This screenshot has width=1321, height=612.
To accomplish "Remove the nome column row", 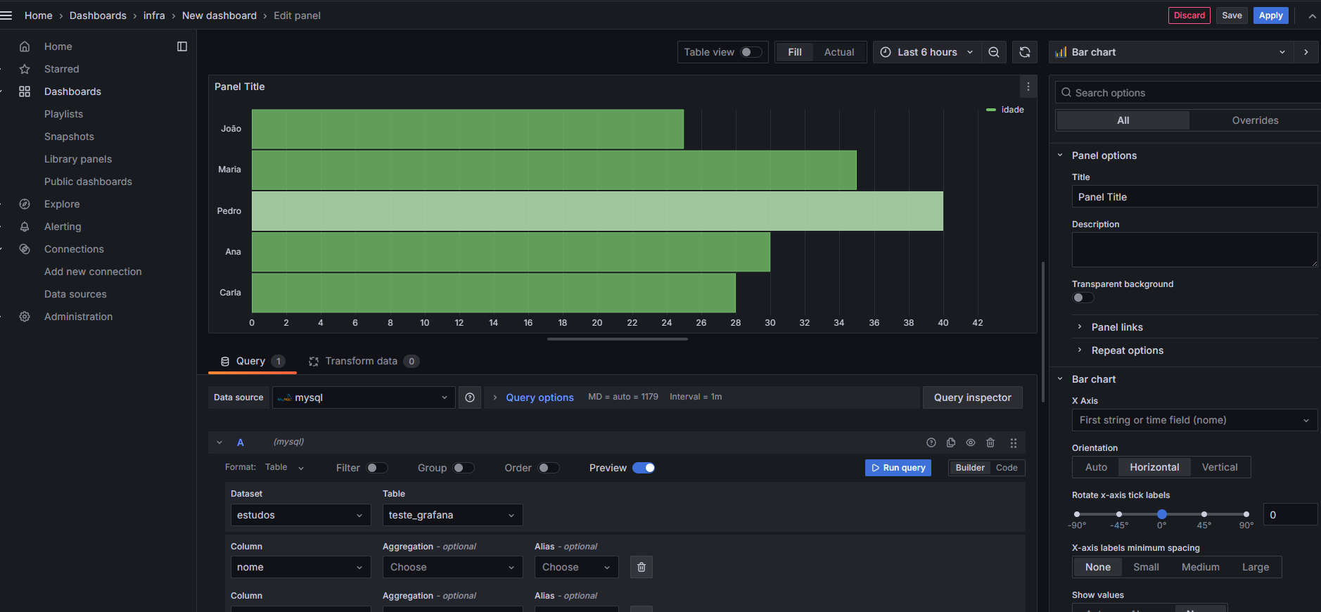I will click(x=642, y=567).
